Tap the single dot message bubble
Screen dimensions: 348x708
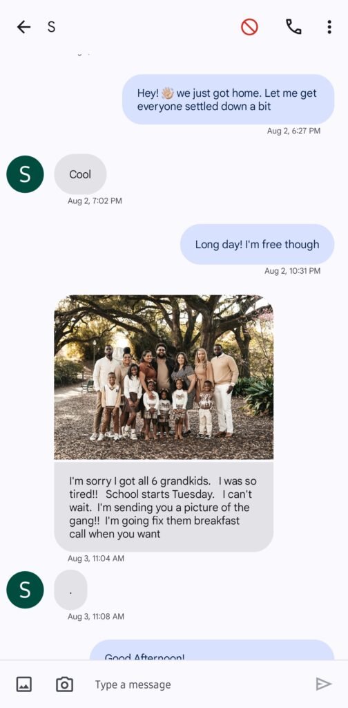(70, 590)
